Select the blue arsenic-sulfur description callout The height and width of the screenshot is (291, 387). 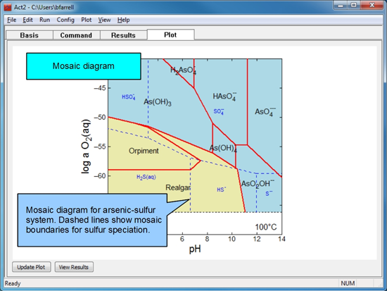click(92, 220)
